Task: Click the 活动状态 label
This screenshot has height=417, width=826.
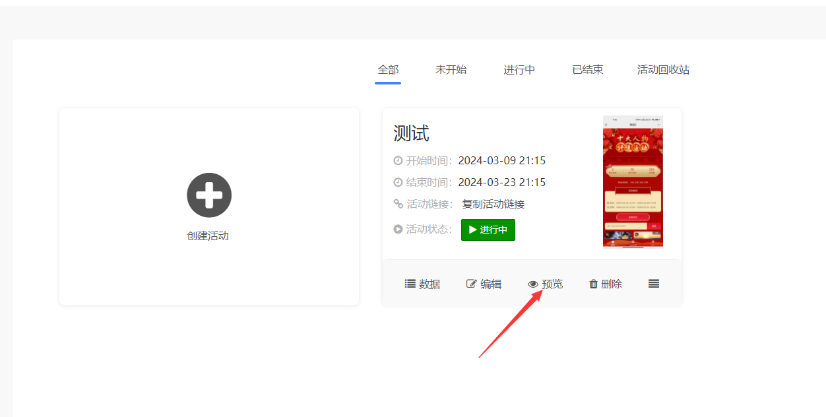Action: (x=429, y=229)
